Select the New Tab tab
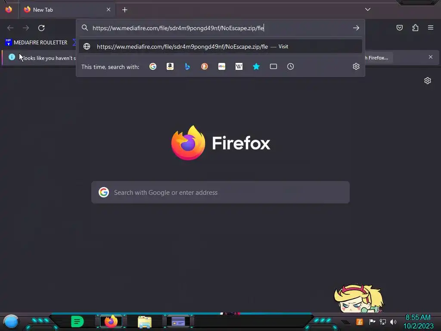 (67, 9)
